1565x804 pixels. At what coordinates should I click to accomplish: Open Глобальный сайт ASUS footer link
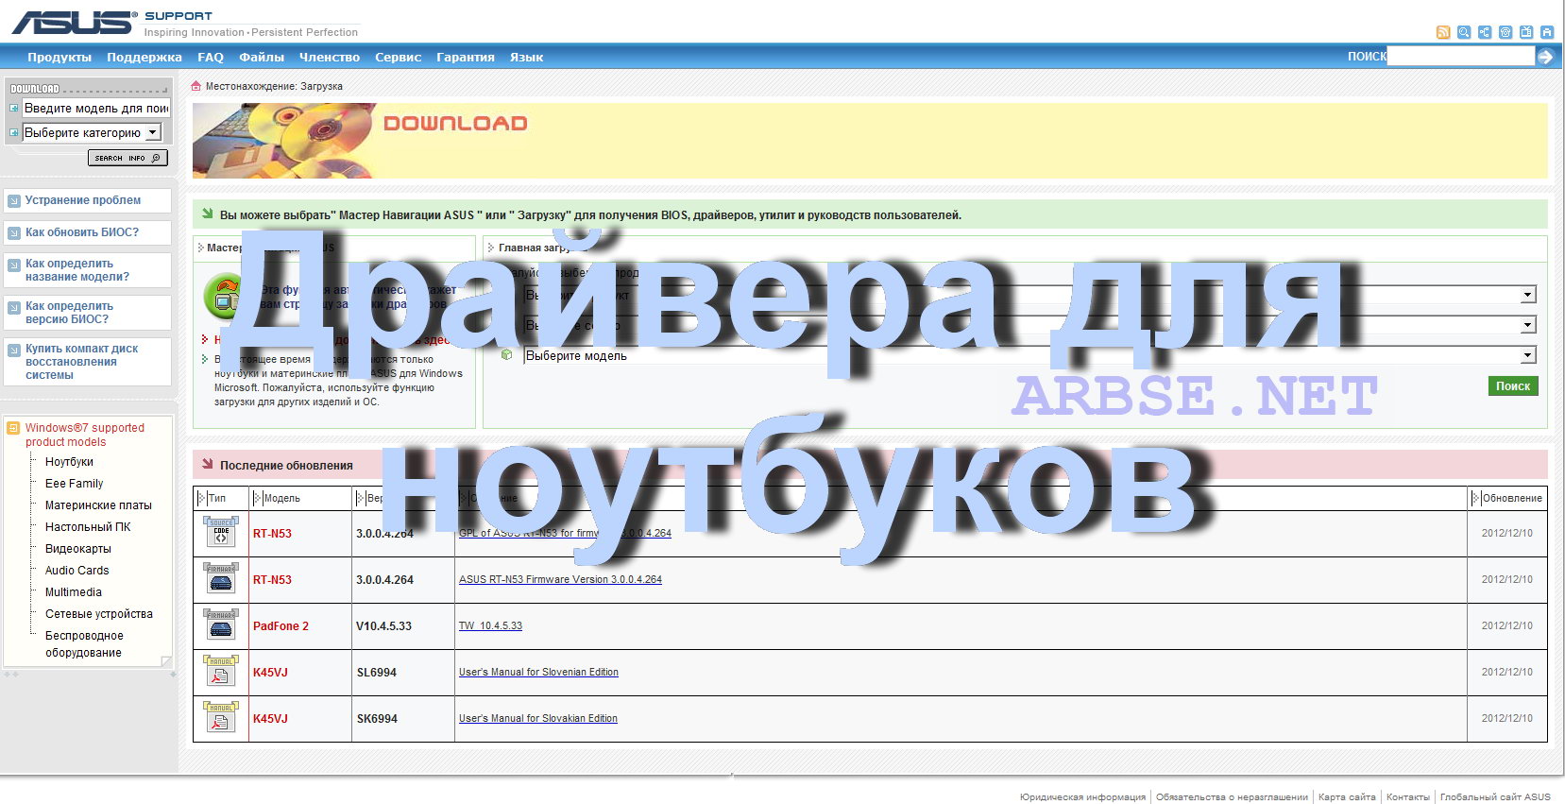(1495, 796)
